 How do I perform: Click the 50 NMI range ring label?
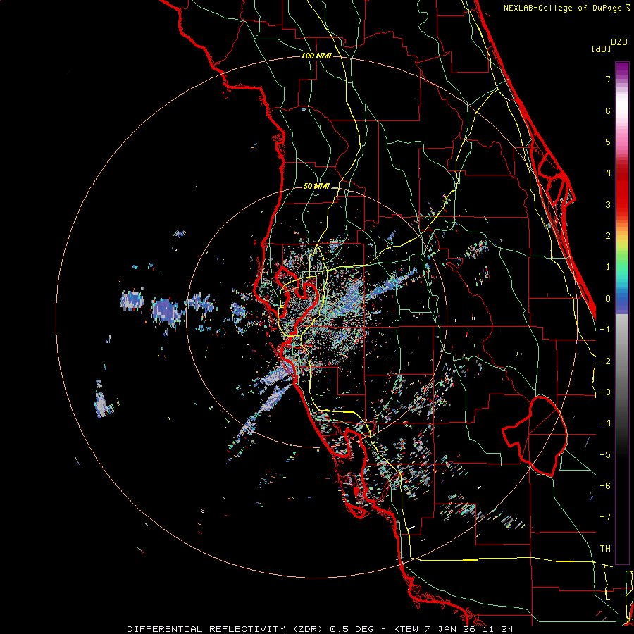click(x=316, y=187)
